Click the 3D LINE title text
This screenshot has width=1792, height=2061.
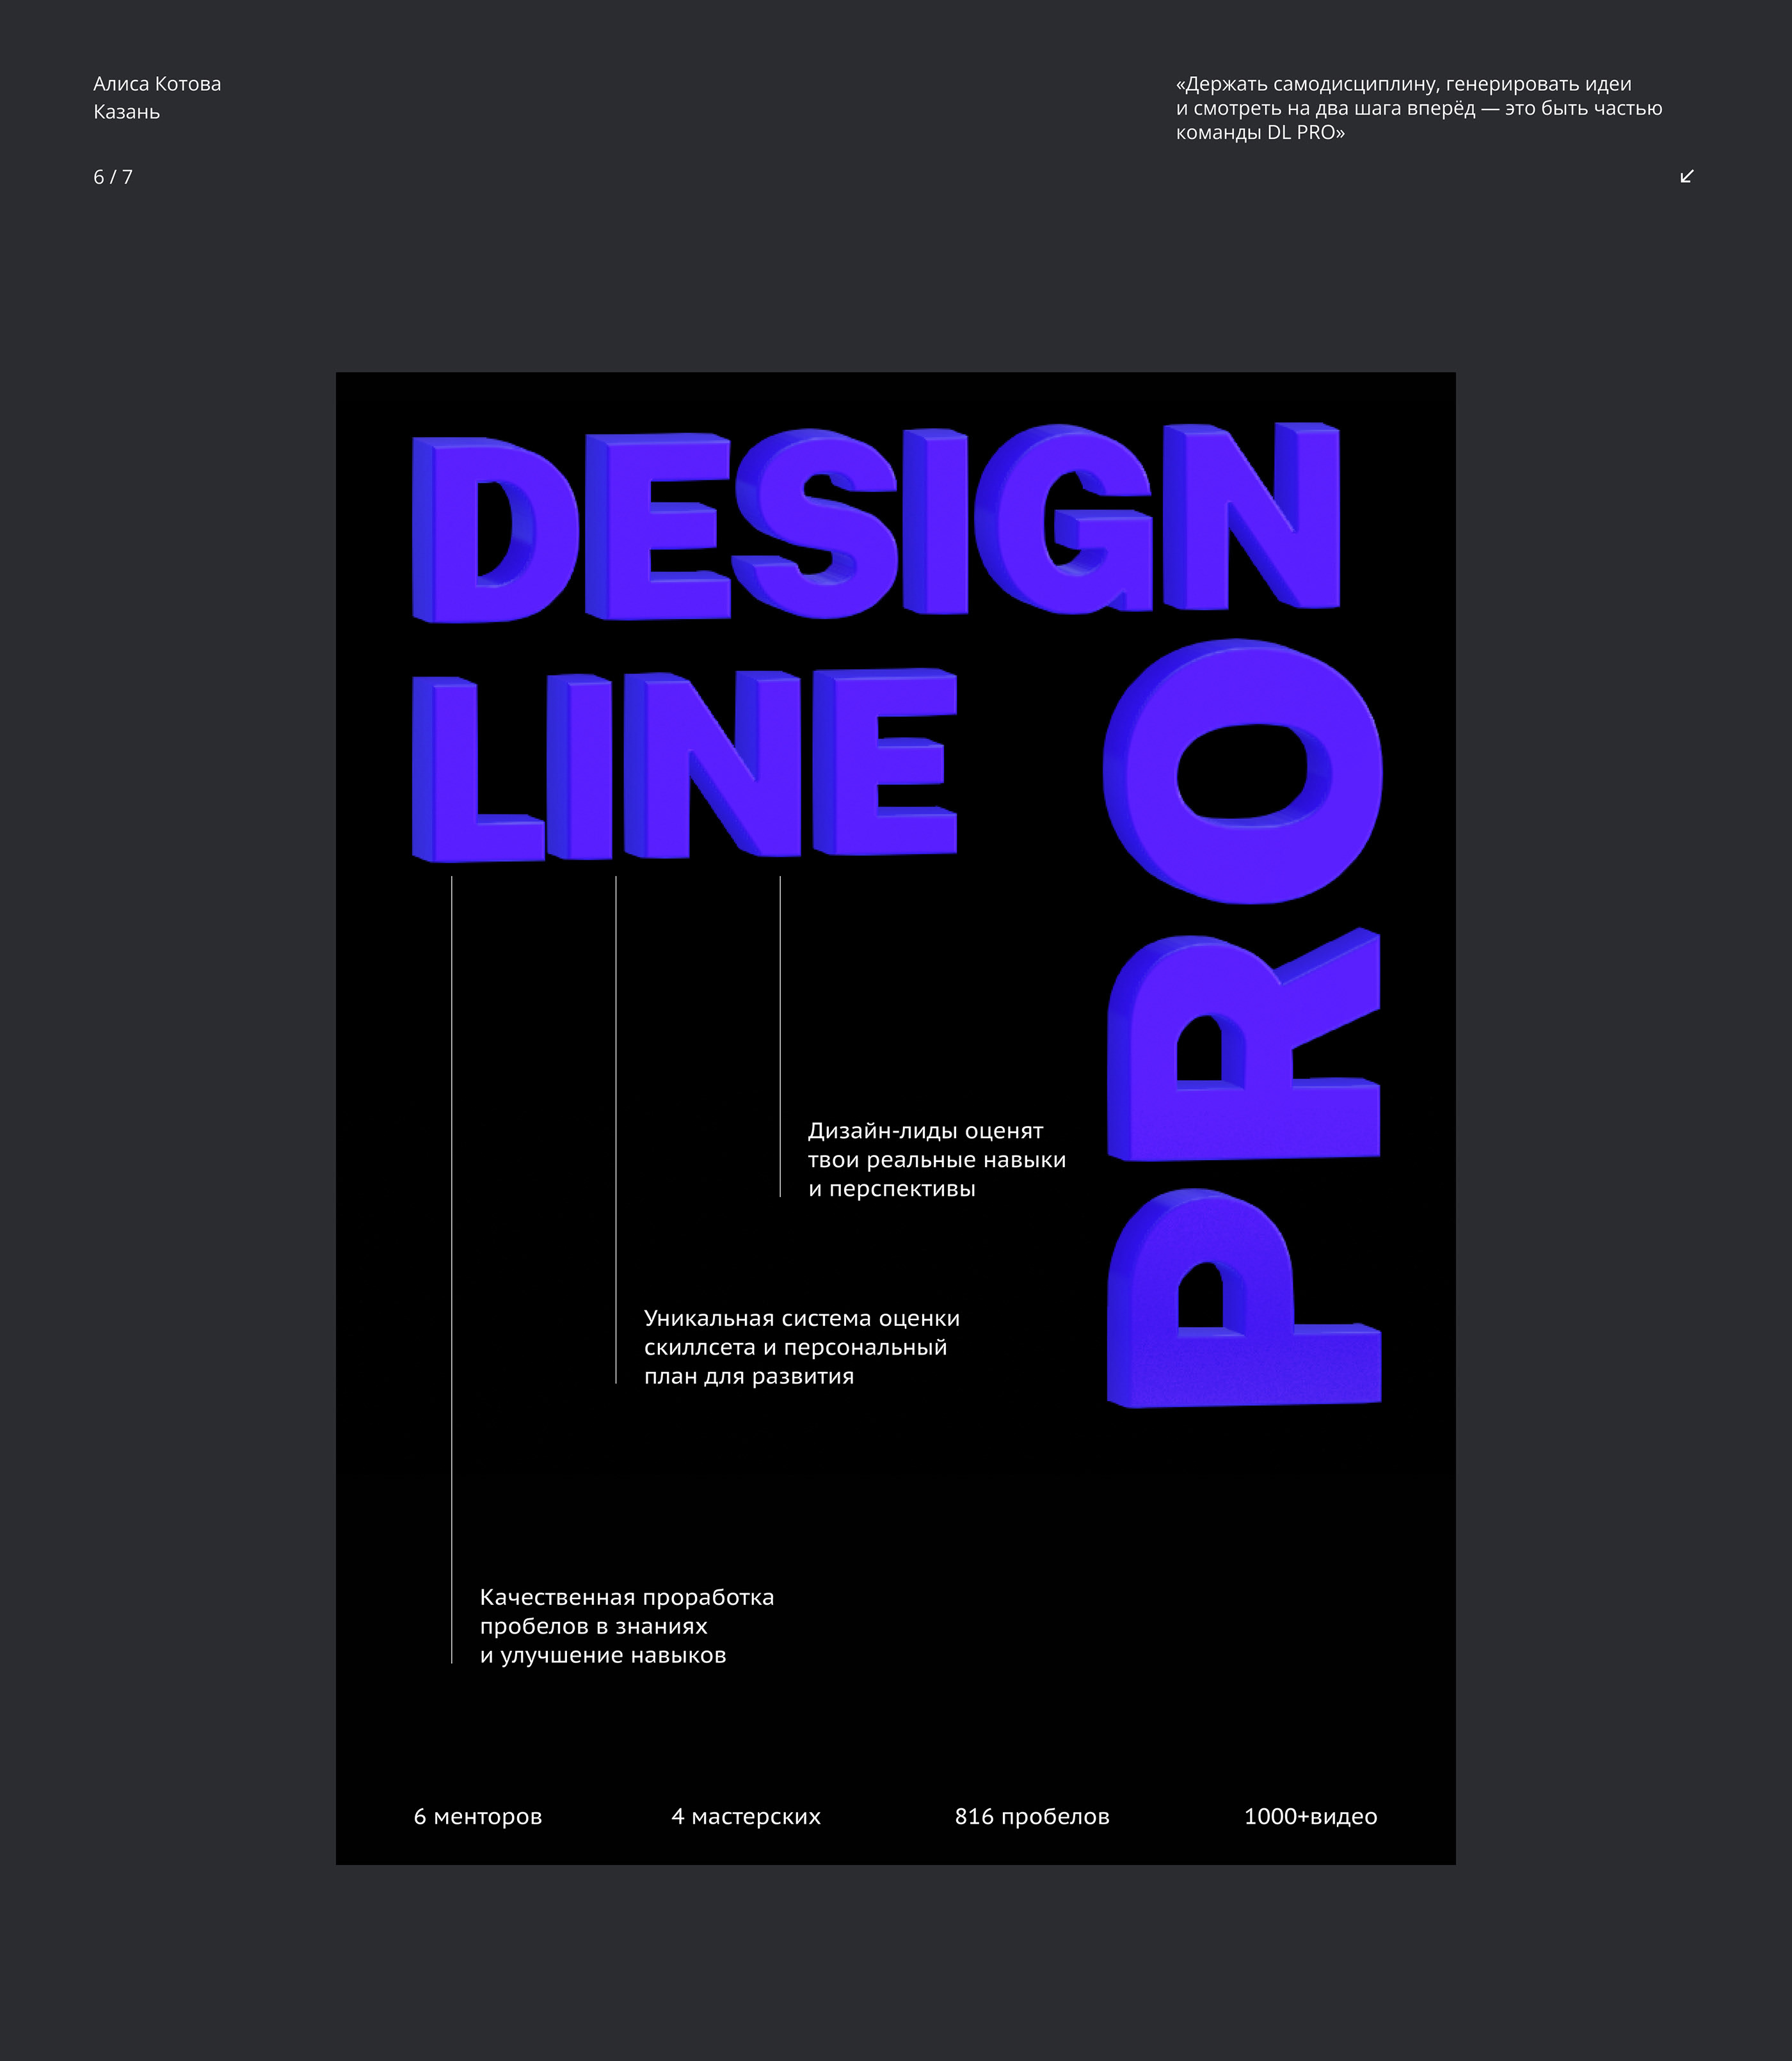[x=684, y=765]
